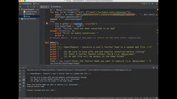The image size is (177, 99).
Task: Click Dump Threads icon in Run panel
Action: click(x=20, y=81)
